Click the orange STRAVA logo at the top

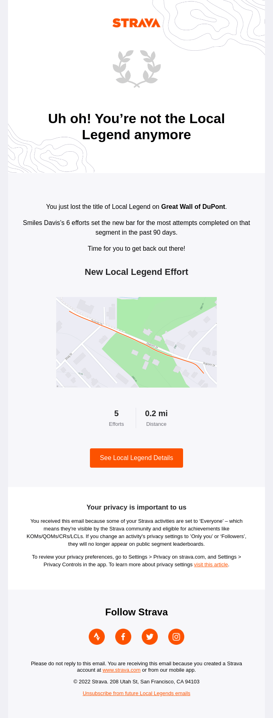tap(136, 23)
